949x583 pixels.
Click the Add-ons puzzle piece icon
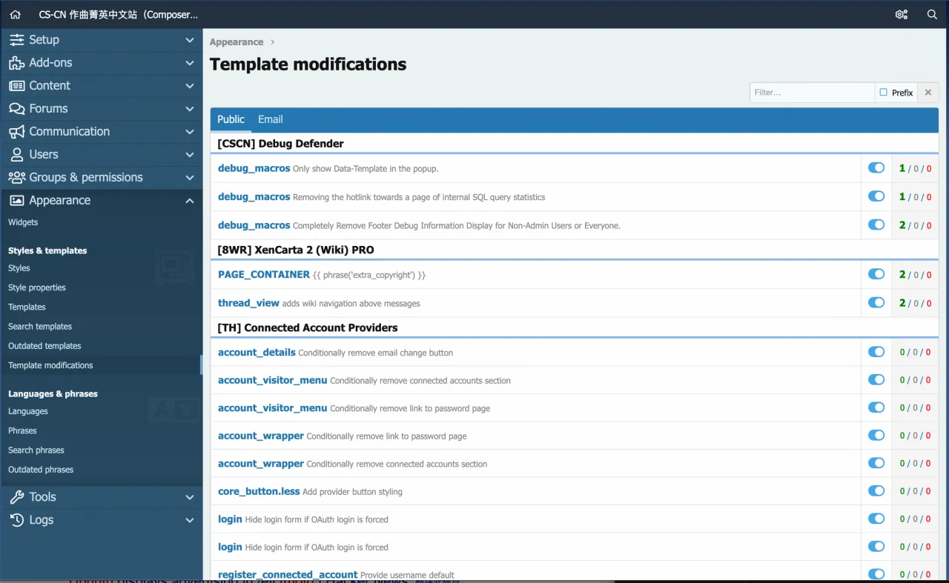point(16,63)
